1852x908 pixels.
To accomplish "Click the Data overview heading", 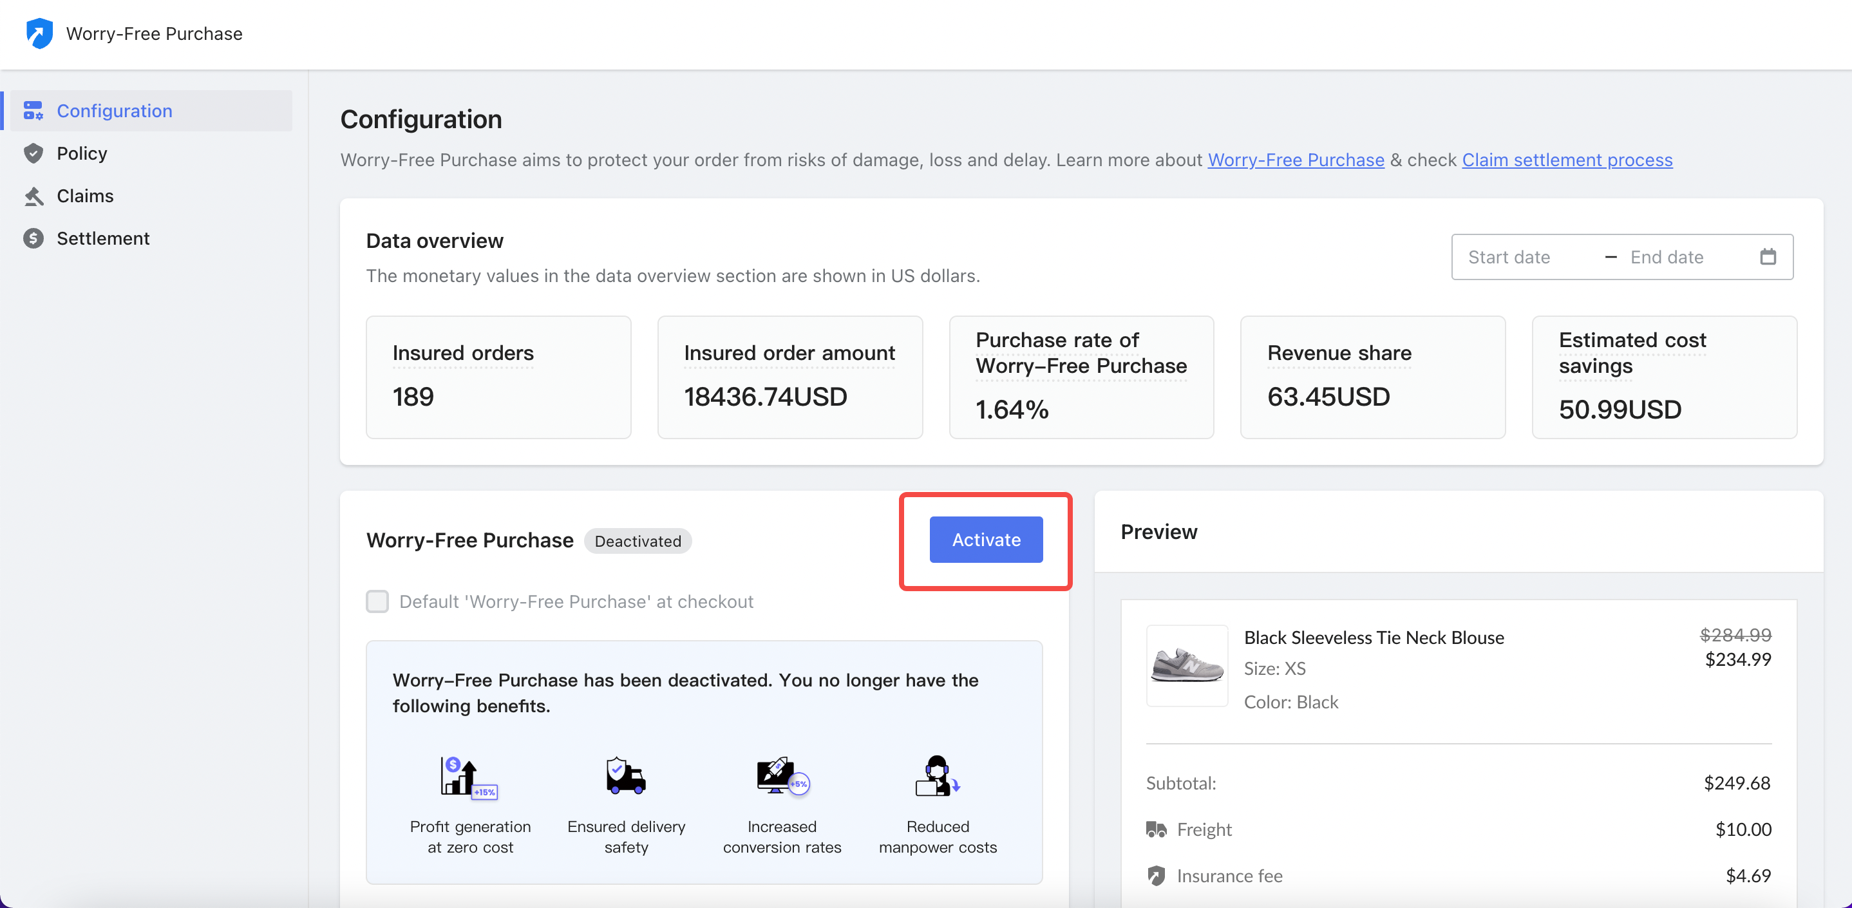I will coord(434,241).
